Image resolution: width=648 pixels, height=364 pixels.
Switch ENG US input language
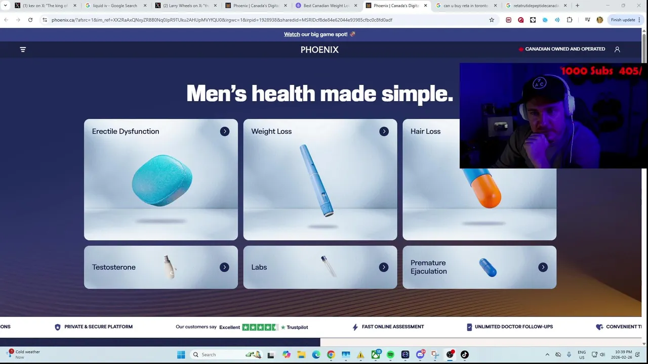[582, 354]
